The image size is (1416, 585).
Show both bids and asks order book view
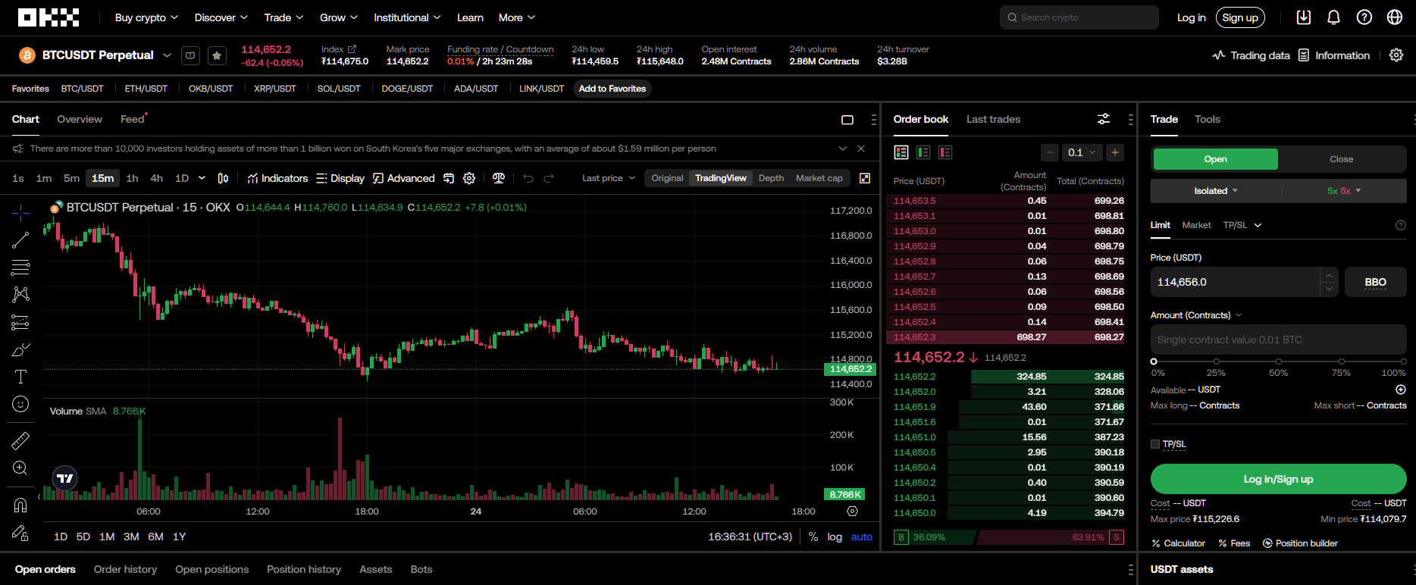(901, 152)
